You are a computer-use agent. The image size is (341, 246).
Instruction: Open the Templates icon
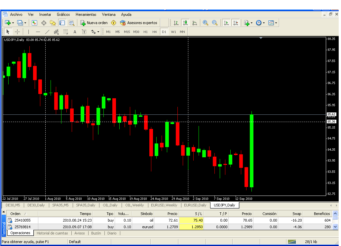271,23
